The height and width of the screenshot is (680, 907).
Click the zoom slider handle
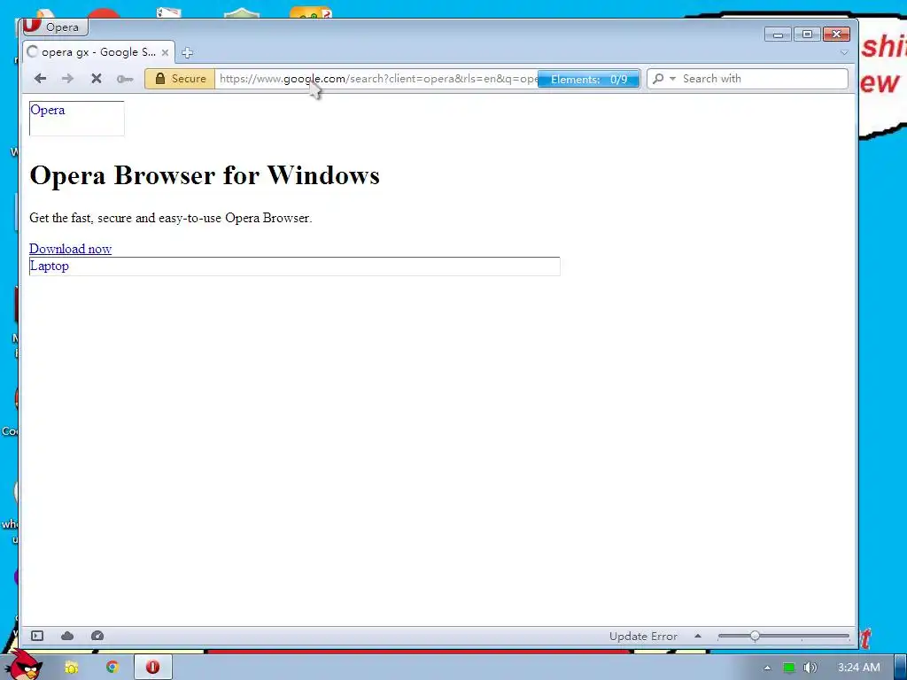[x=755, y=636]
